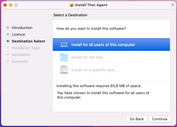Click the laptop icon for all users
The width and height of the screenshot is (177, 127).
click(64, 45)
